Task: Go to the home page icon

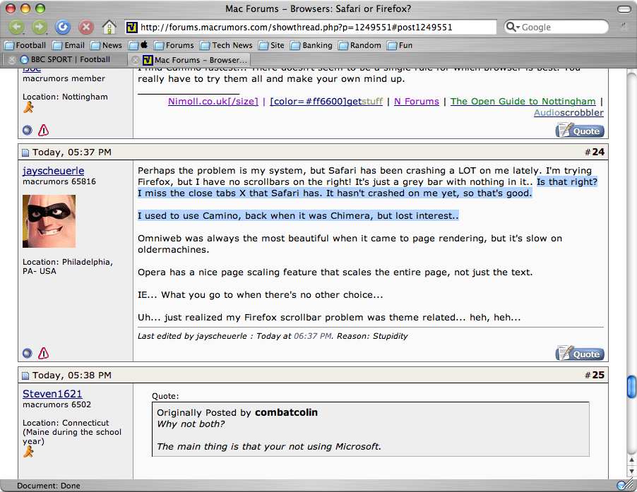Action: [x=109, y=28]
